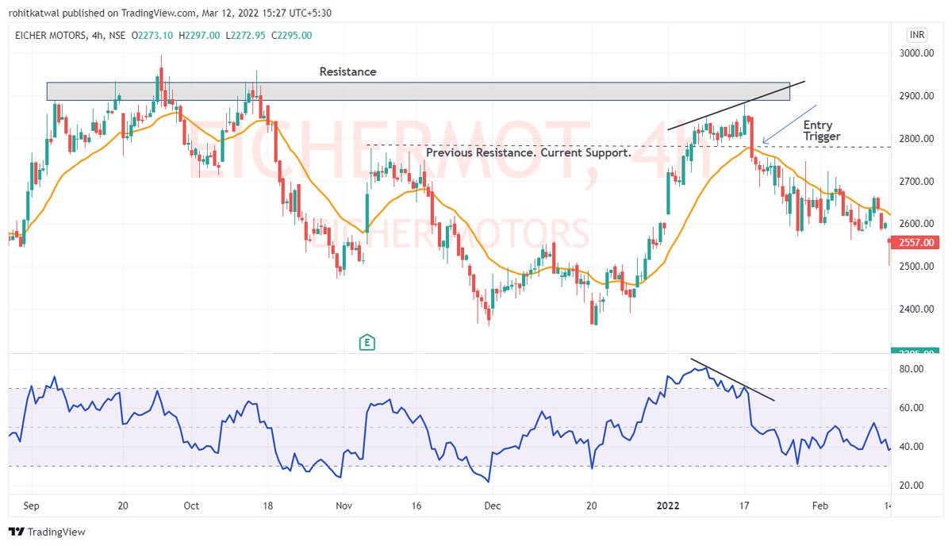Click the Oct label on time axis

tap(191, 505)
